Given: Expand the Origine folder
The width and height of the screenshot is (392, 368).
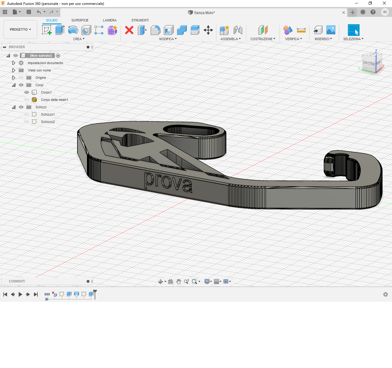Looking at the screenshot, I should pos(13,78).
